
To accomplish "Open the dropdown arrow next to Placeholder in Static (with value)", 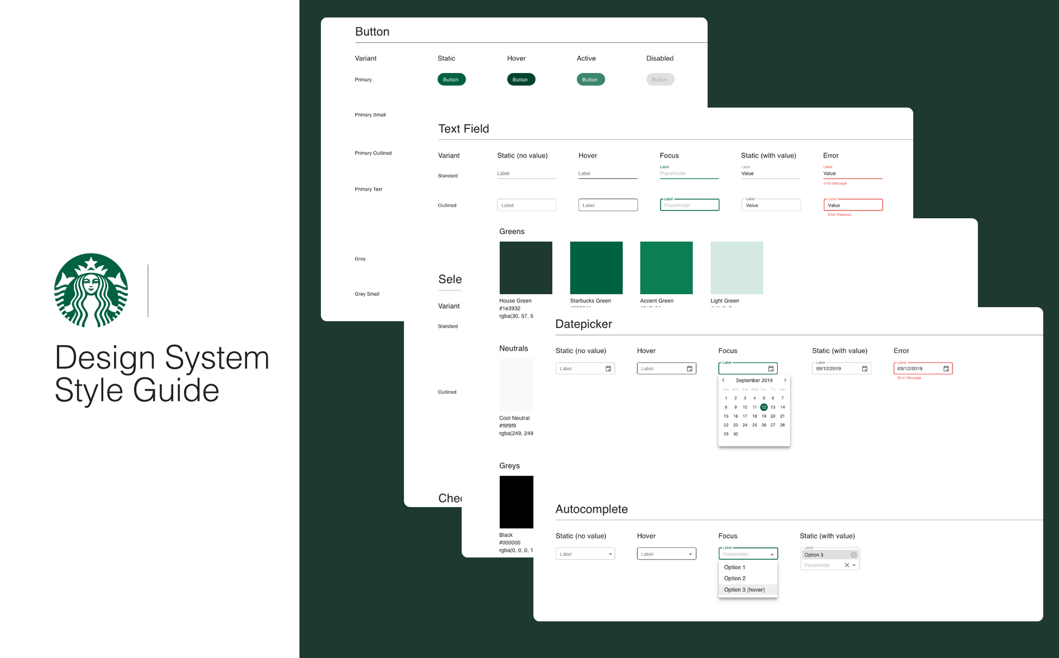I will click(x=855, y=565).
